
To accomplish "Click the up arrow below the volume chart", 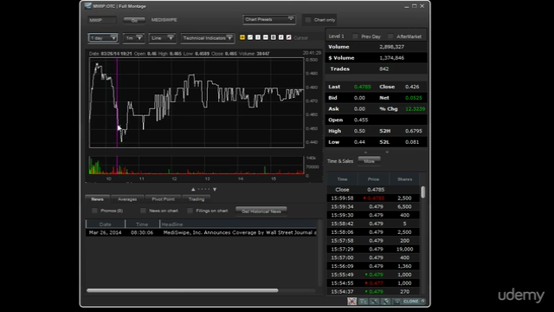I will pos(193,189).
